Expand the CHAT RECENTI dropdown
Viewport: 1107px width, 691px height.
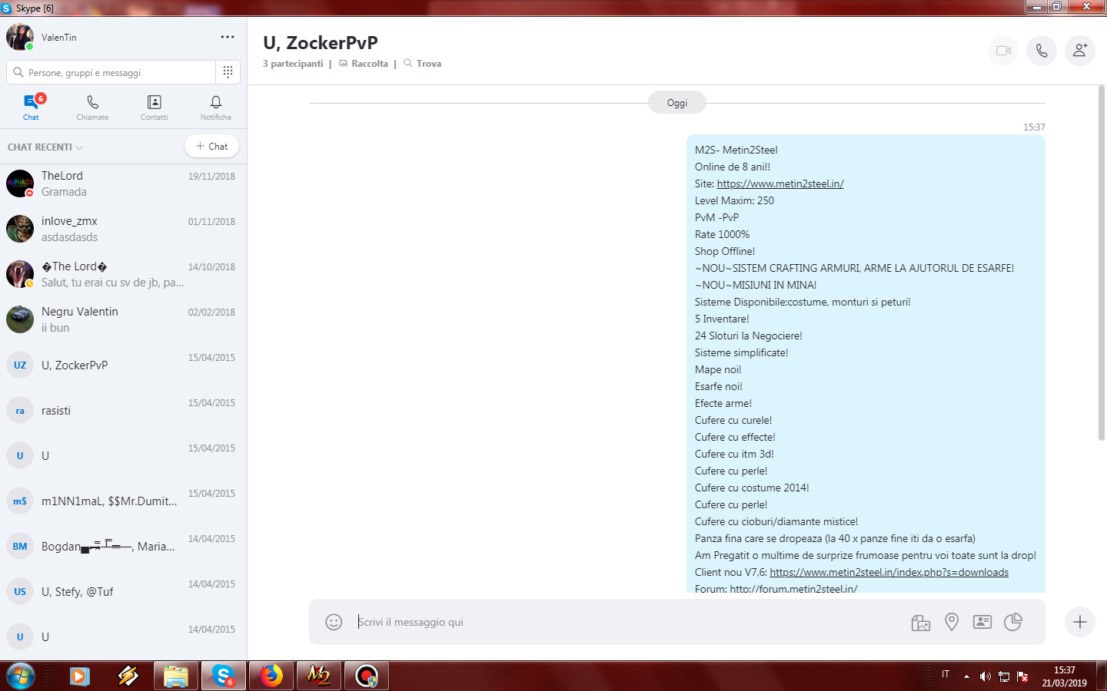point(45,147)
